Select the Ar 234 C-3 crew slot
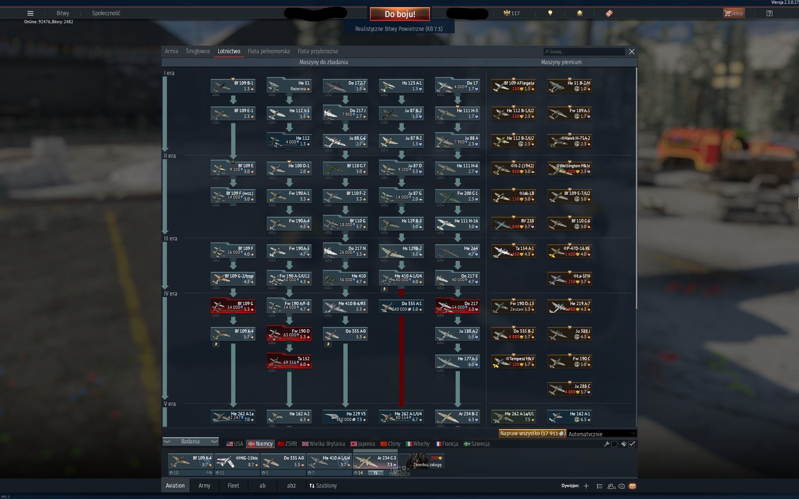Viewport: 799px width, 499px height. coord(375,461)
